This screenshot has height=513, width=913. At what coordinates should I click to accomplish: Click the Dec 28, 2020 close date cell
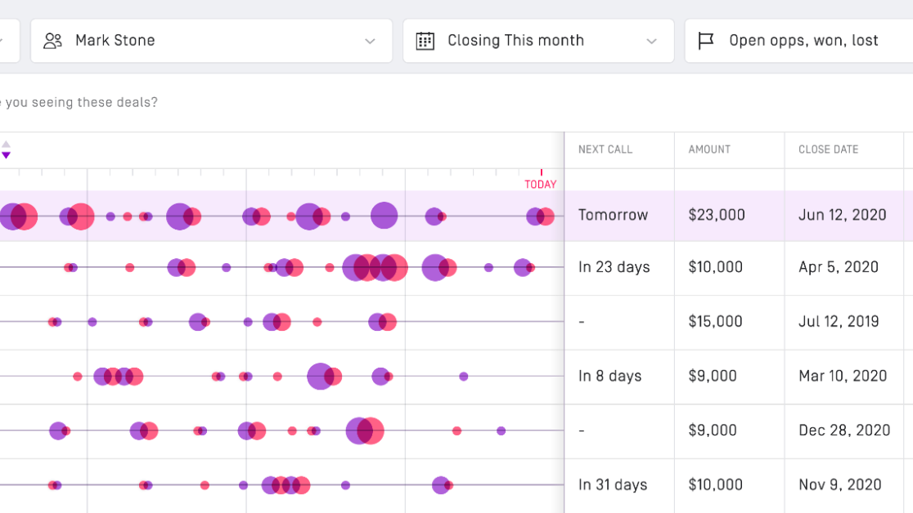pos(843,430)
